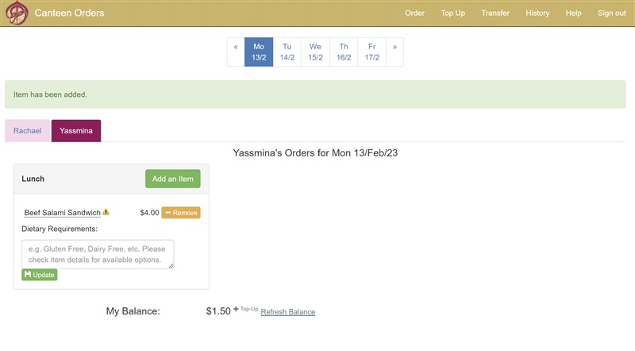Click the plus Top-Up icon next to balance
The width and height of the screenshot is (635, 351).
245,309
